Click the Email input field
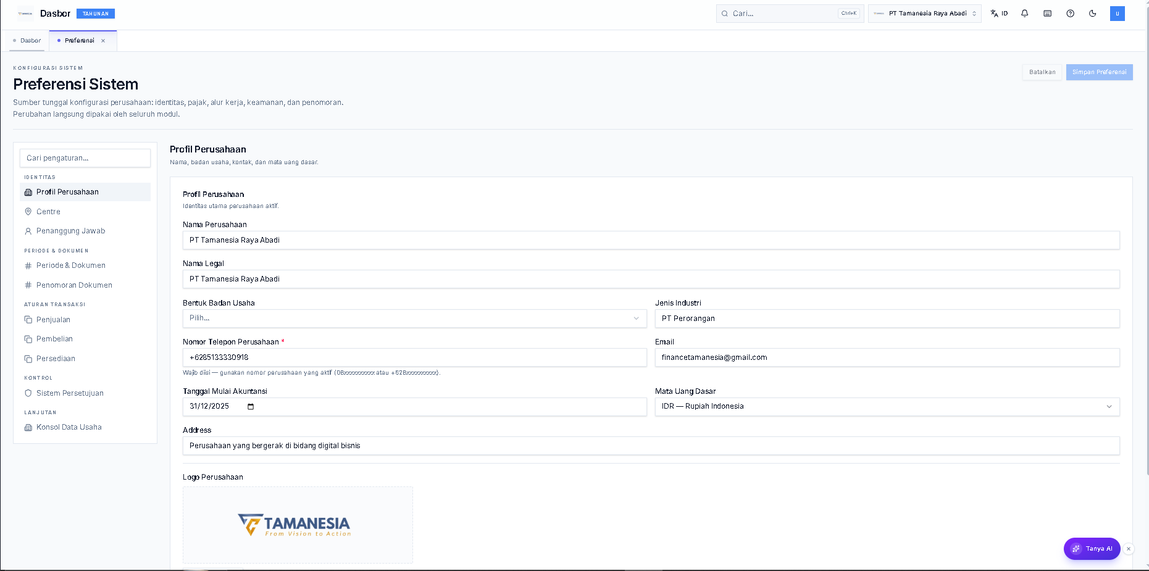 coord(887,357)
